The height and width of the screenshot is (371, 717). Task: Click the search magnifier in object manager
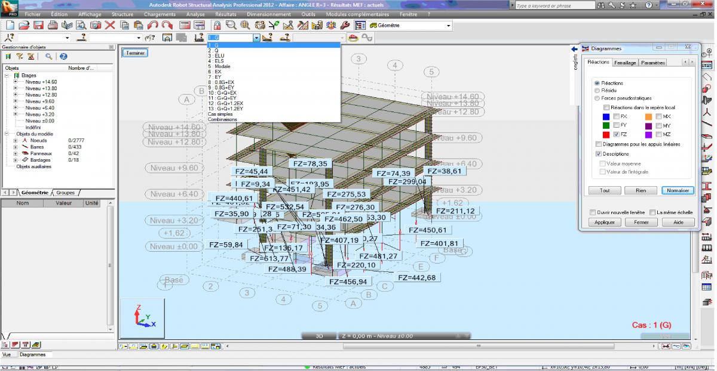click(48, 56)
